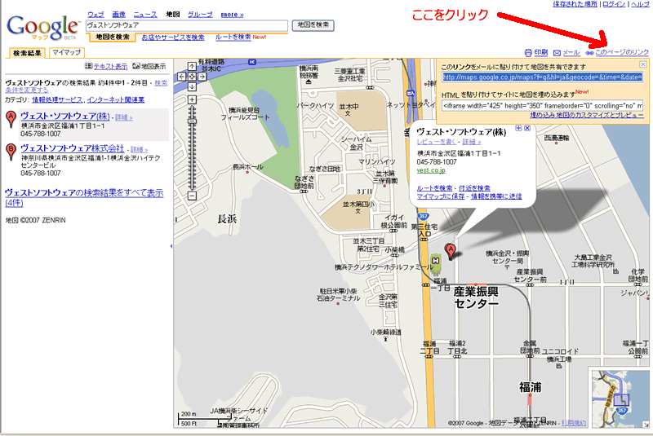The width and height of the screenshot is (653, 436).
Task: Select the 地図を検索 search tab
Action: 113,37
